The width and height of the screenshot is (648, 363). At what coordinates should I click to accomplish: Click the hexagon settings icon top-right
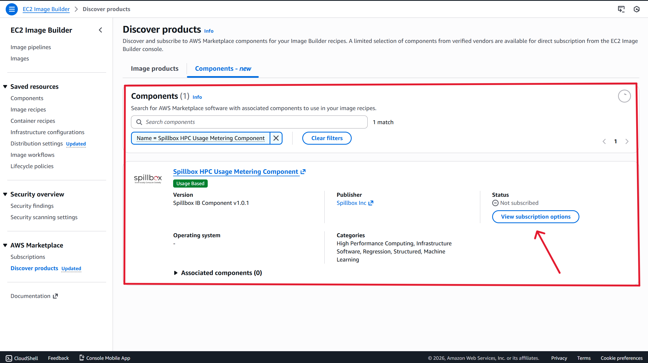tap(636, 9)
